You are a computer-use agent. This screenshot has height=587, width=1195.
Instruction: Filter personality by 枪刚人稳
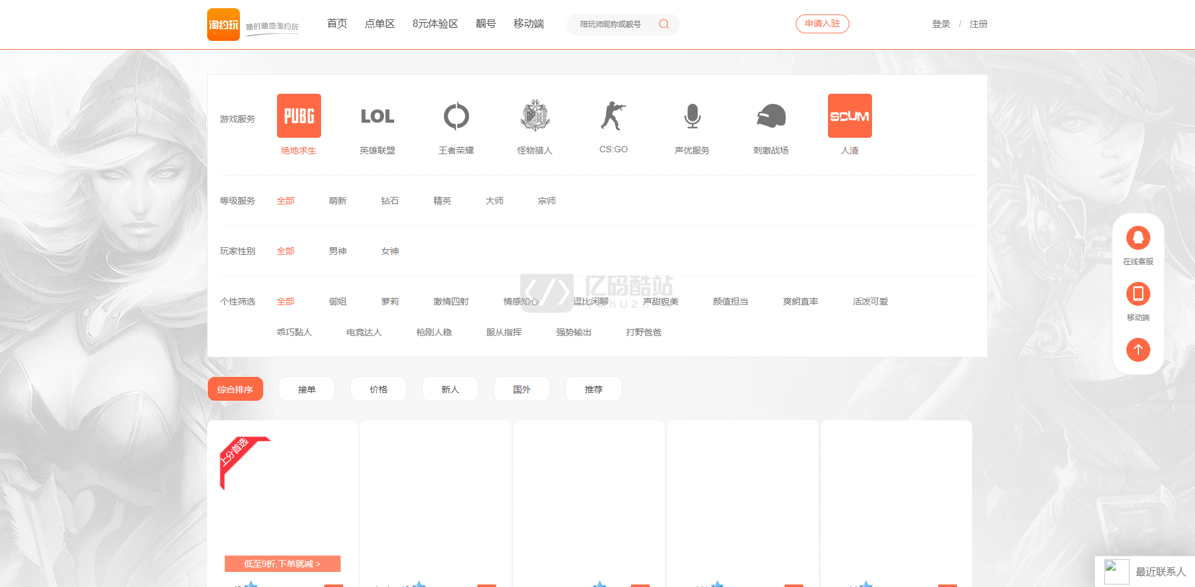[x=434, y=332]
